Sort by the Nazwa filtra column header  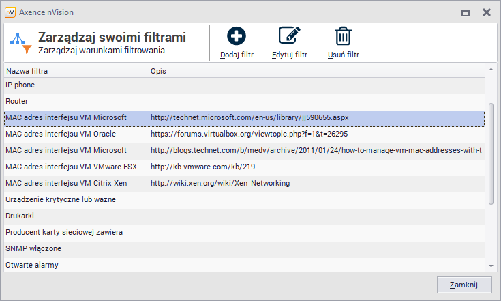pos(76,71)
